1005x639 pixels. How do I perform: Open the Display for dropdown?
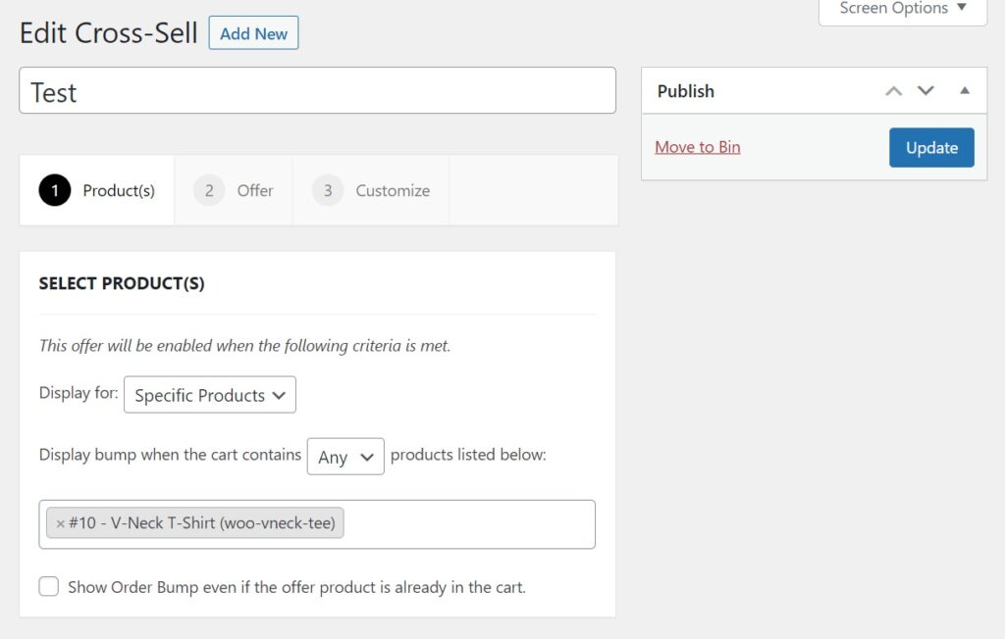click(209, 395)
